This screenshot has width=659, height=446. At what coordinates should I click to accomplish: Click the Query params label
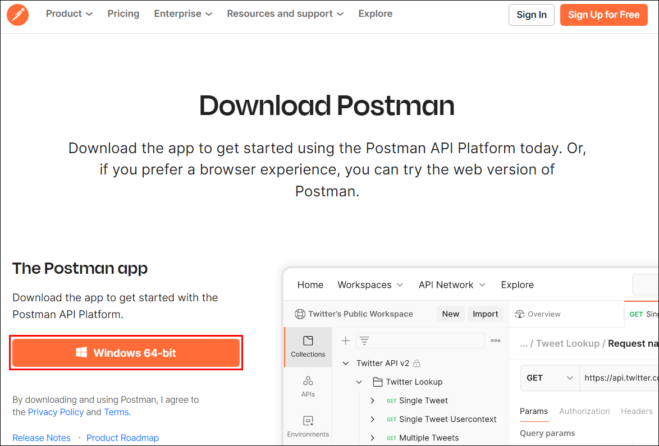click(547, 433)
